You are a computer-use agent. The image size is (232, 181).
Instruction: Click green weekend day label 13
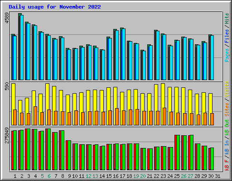pos(95,176)
